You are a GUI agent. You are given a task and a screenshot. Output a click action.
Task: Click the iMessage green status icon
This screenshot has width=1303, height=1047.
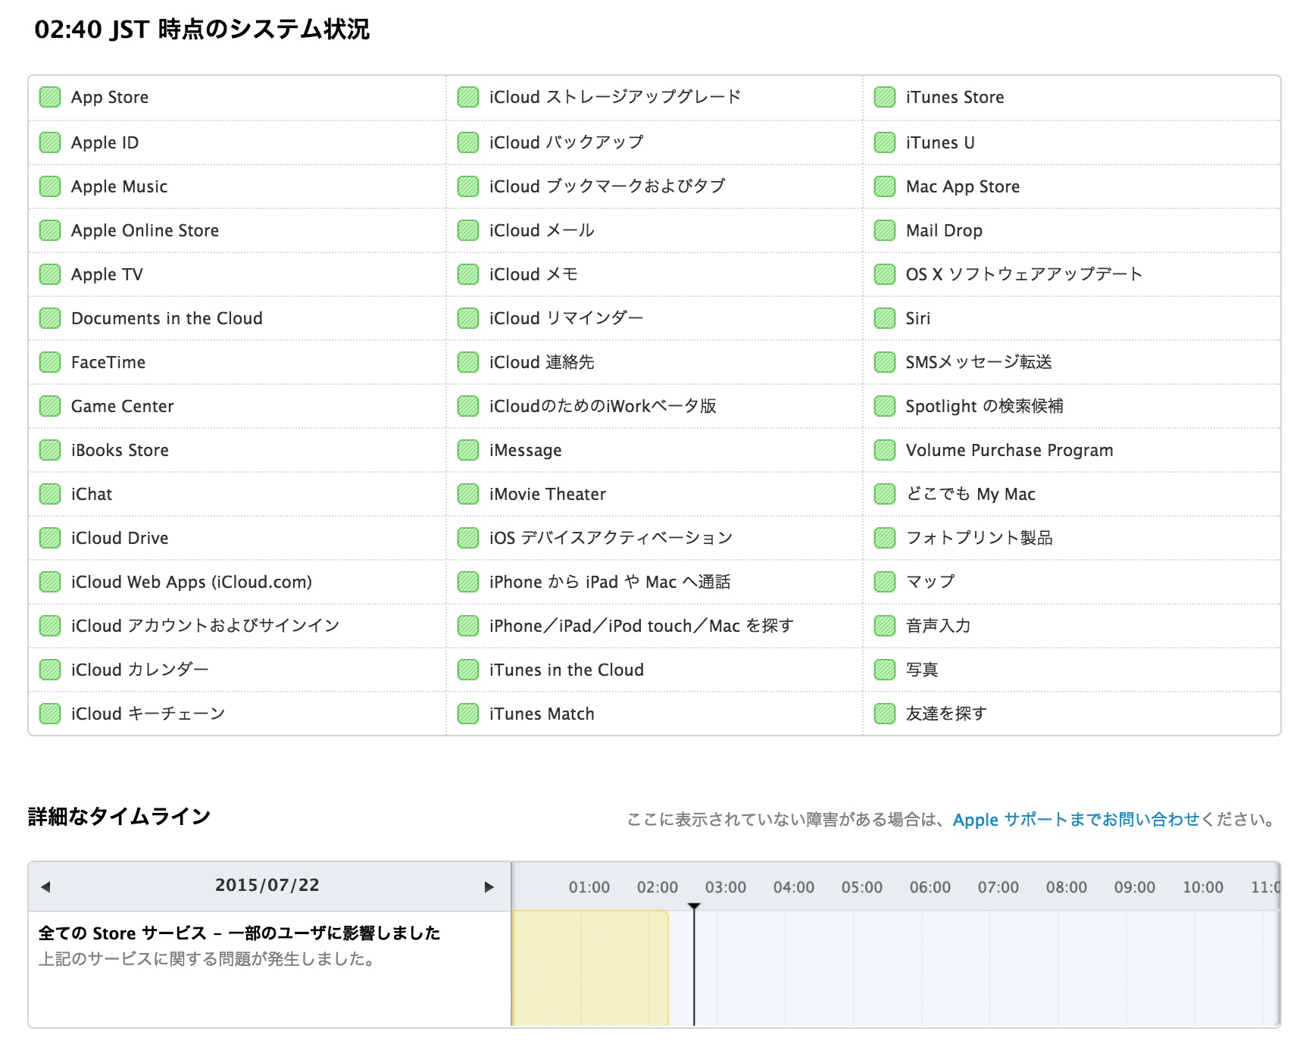tap(468, 450)
